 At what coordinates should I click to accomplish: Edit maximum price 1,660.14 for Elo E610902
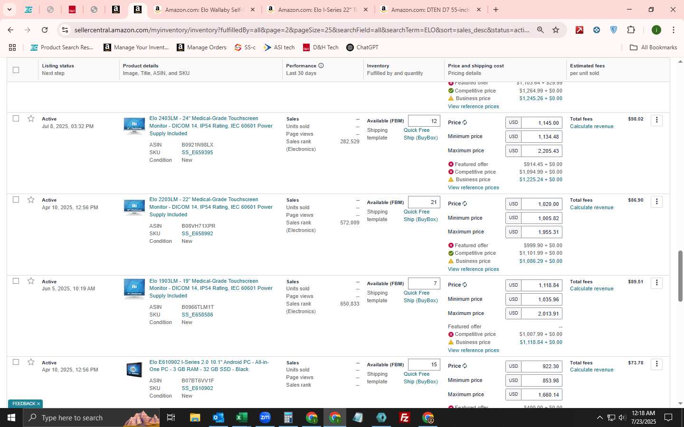pos(541,395)
